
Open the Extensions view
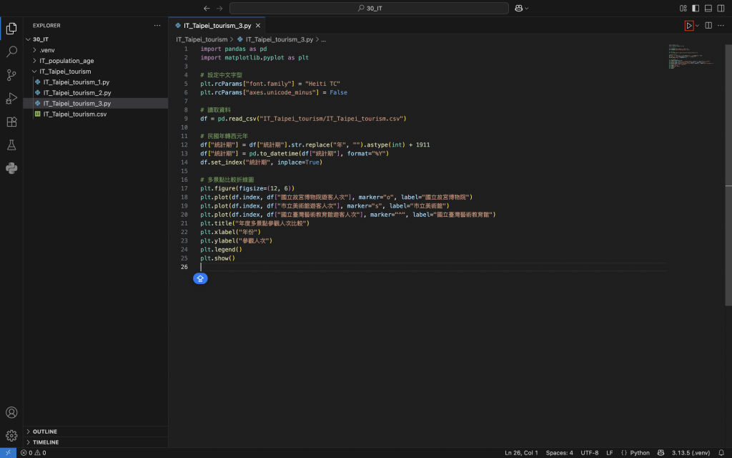[x=11, y=122]
